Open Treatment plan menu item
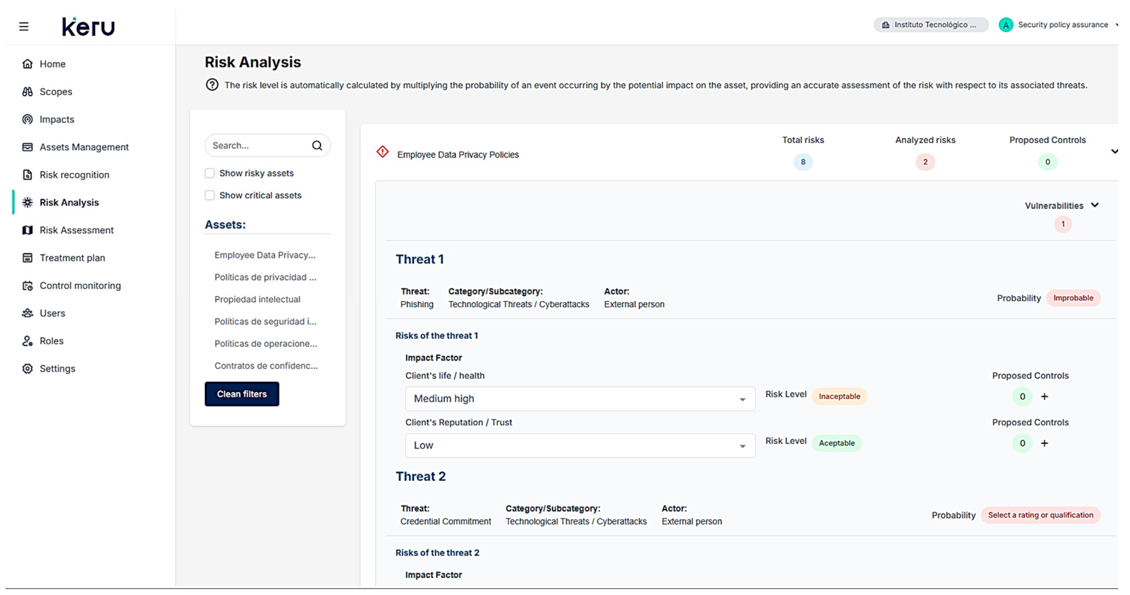Viewport: 1130px width, 595px height. click(x=72, y=258)
